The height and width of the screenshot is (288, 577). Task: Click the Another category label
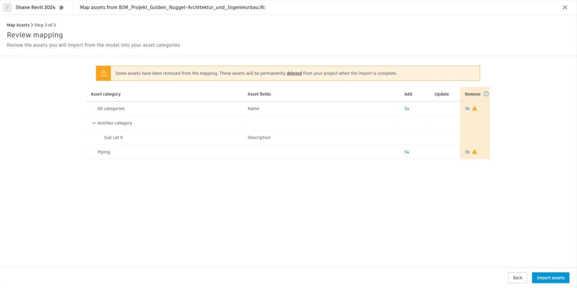[114, 123]
